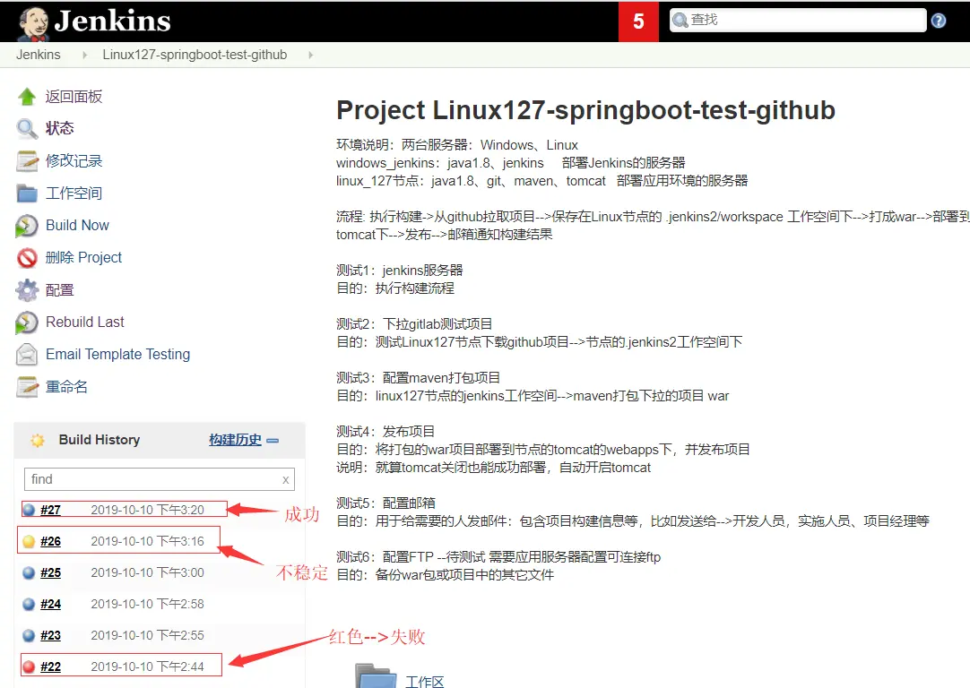
Task: Open the Email Template Testing envelope icon
Action: [28, 354]
